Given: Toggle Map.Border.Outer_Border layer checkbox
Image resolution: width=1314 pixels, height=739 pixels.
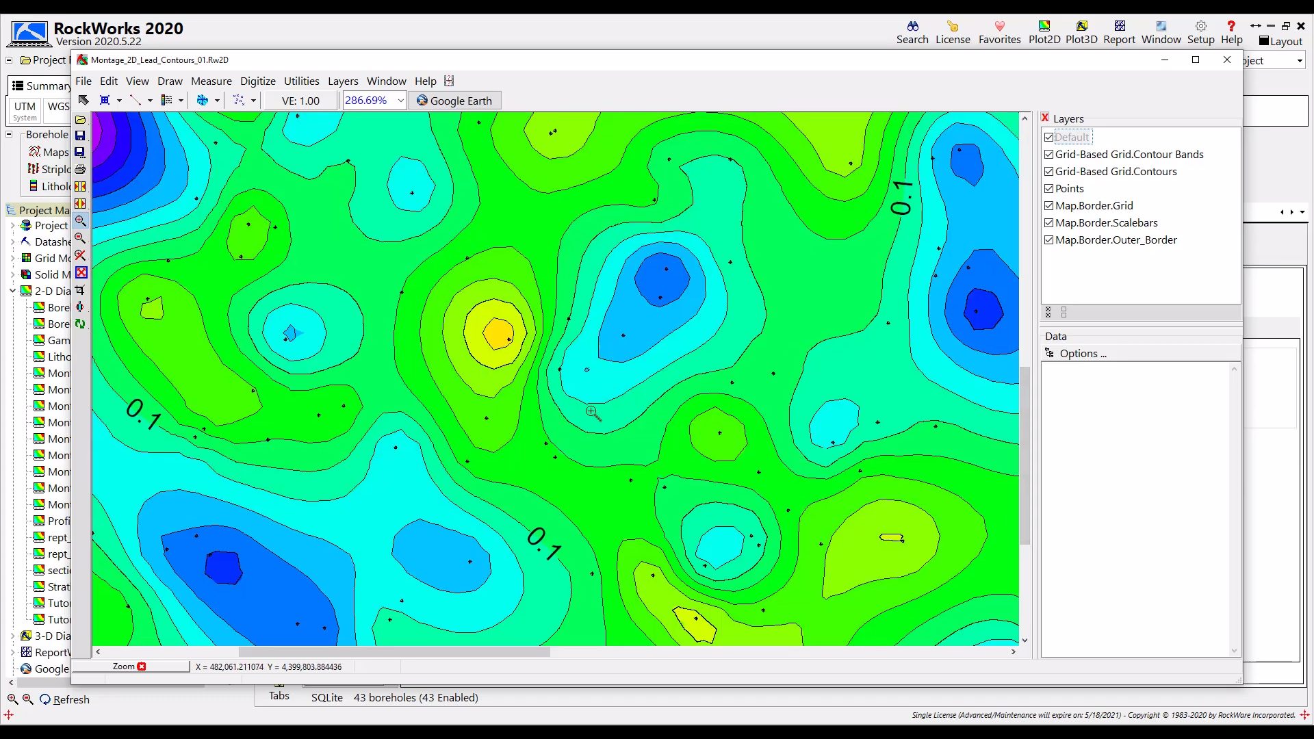Looking at the screenshot, I should [1048, 239].
